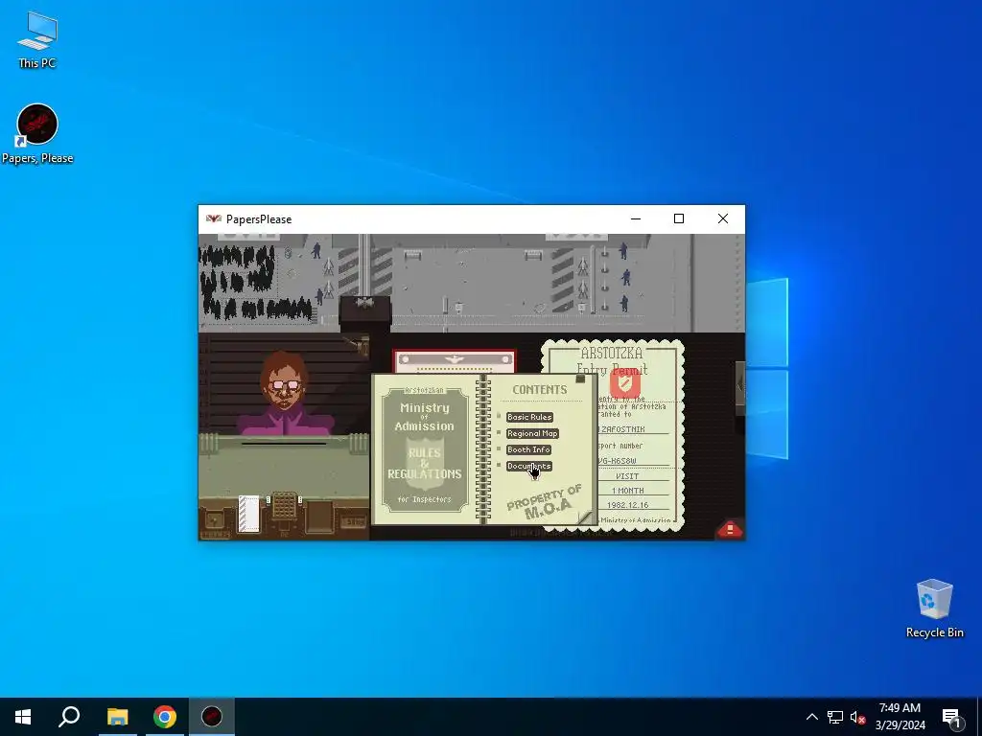Select the Recycle Bin desktop icon
This screenshot has height=736, width=982.
coord(934,609)
